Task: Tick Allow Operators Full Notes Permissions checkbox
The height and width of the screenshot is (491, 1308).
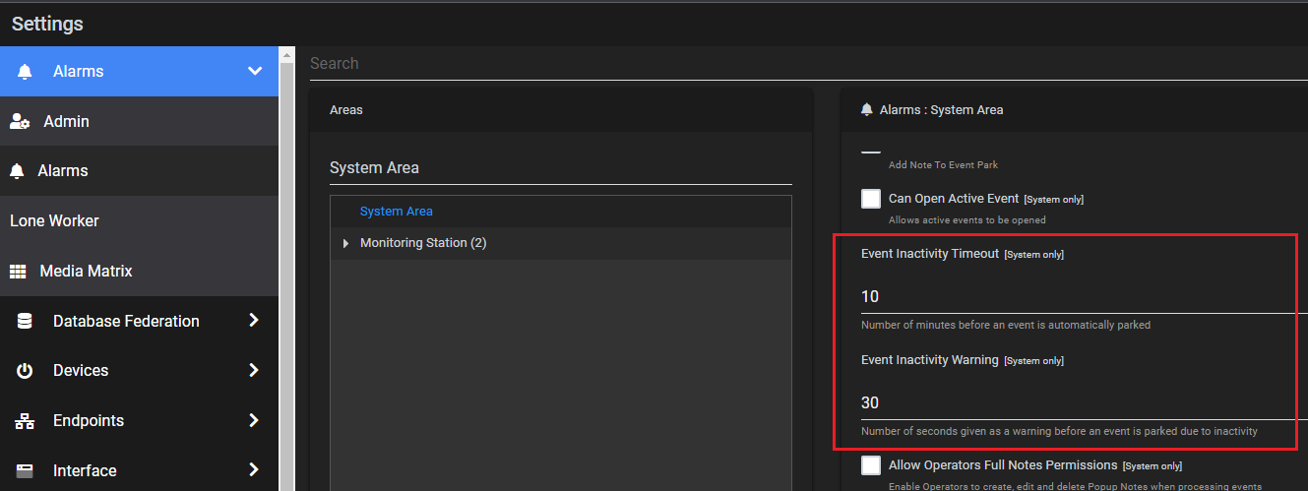Action: 871,465
